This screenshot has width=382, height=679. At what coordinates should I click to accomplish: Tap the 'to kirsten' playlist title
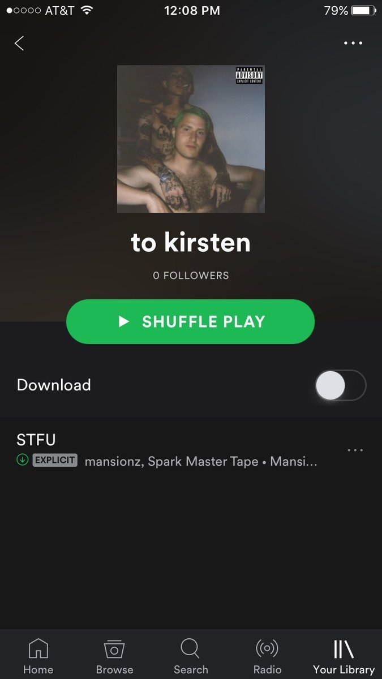(191, 242)
